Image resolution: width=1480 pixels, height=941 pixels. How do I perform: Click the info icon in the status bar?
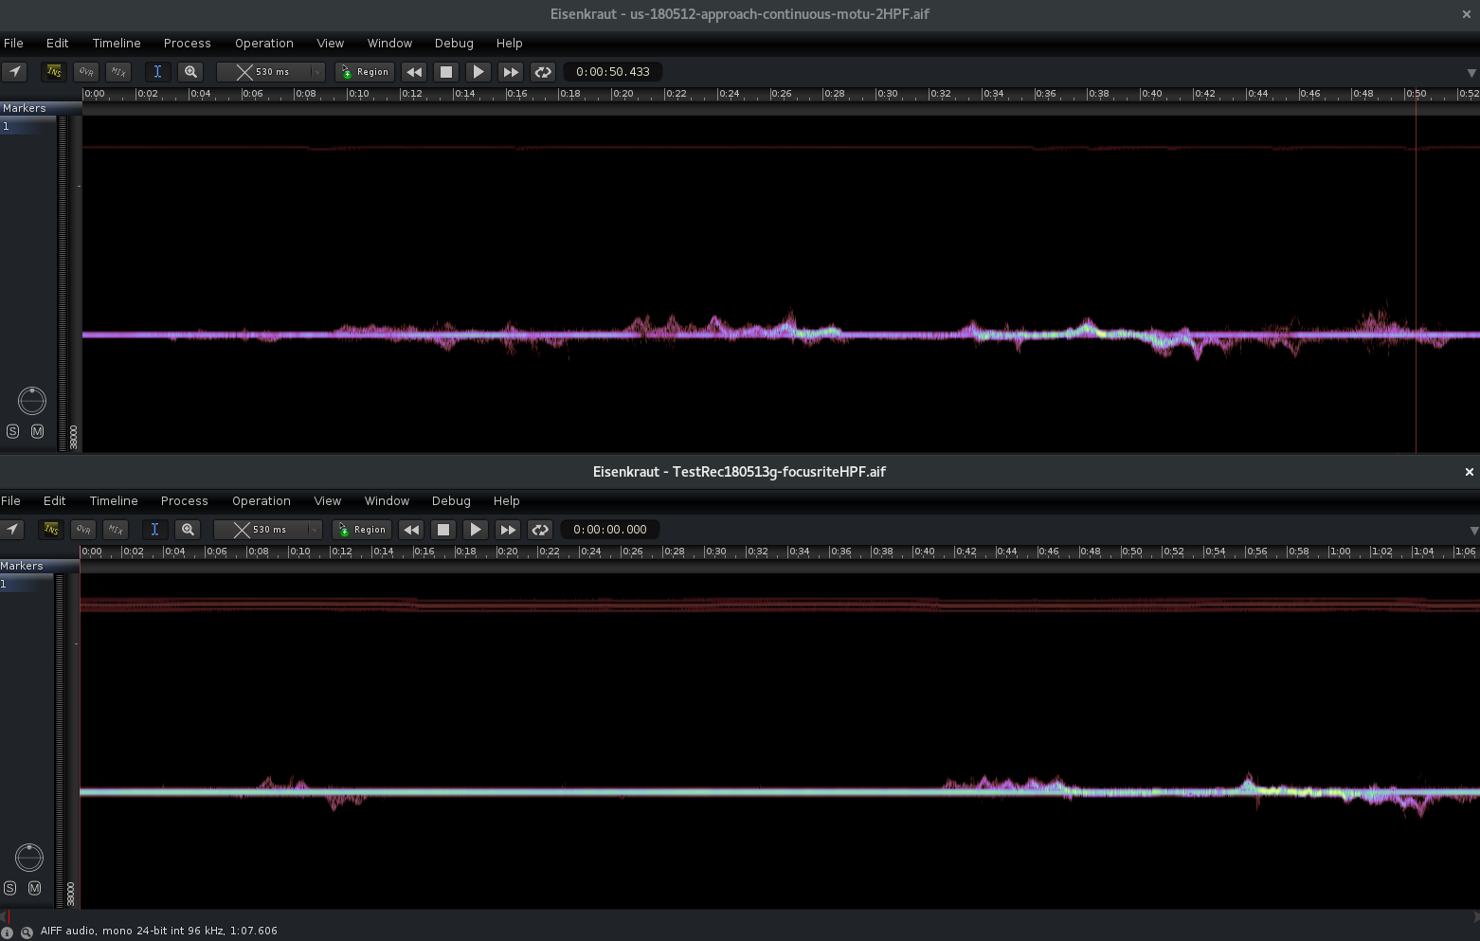pos(8,932)
